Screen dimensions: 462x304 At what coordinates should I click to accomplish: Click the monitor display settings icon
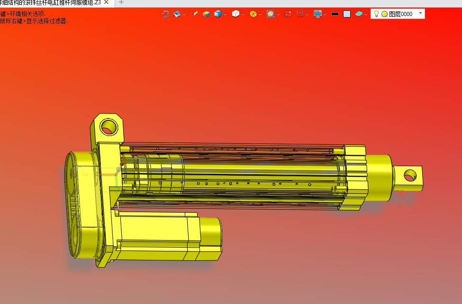pos(317,14)
